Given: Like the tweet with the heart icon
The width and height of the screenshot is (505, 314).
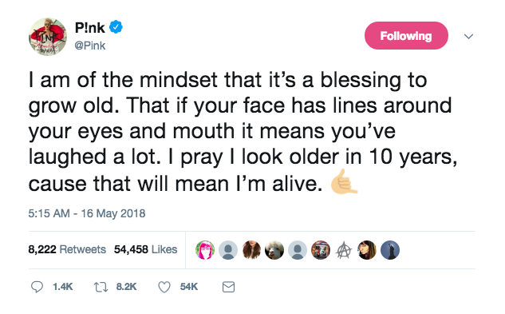Looking at the screenshot, I should 164,287.
